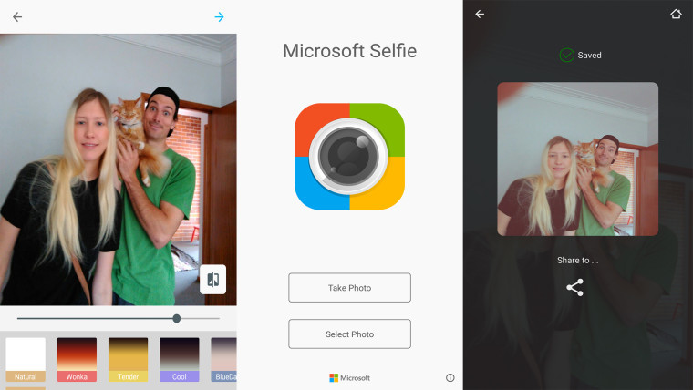The image size is (693, 390).
Task: Go back from the Saved screen
Action: 480,15
